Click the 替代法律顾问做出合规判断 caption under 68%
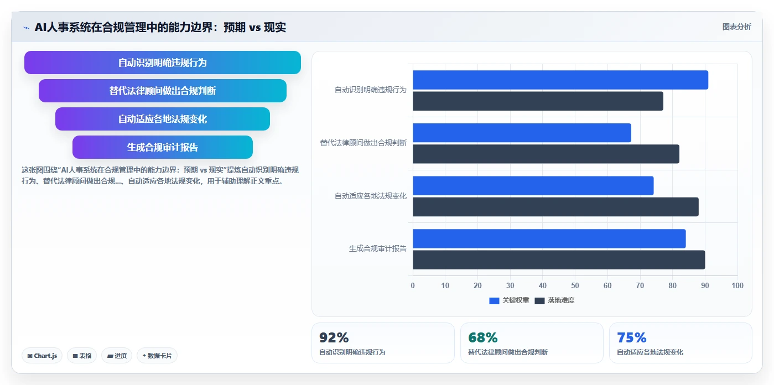Image resolution: width=774 pixels, height=385 pixels. [508, 352]
